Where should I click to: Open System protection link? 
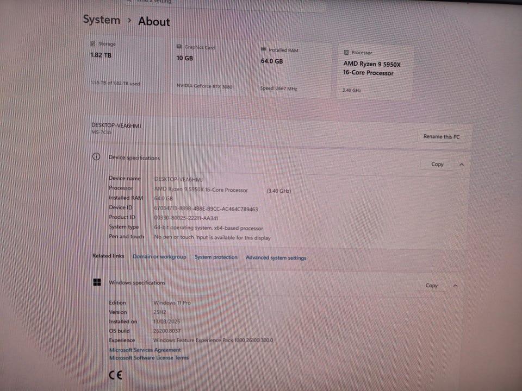coord(216,257)
